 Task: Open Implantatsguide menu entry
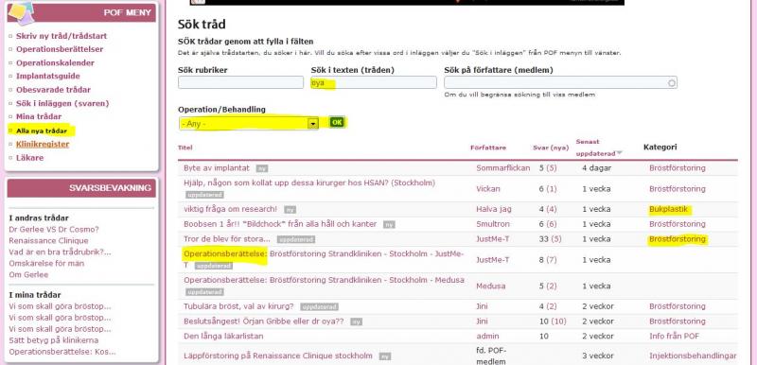point(48,77)
